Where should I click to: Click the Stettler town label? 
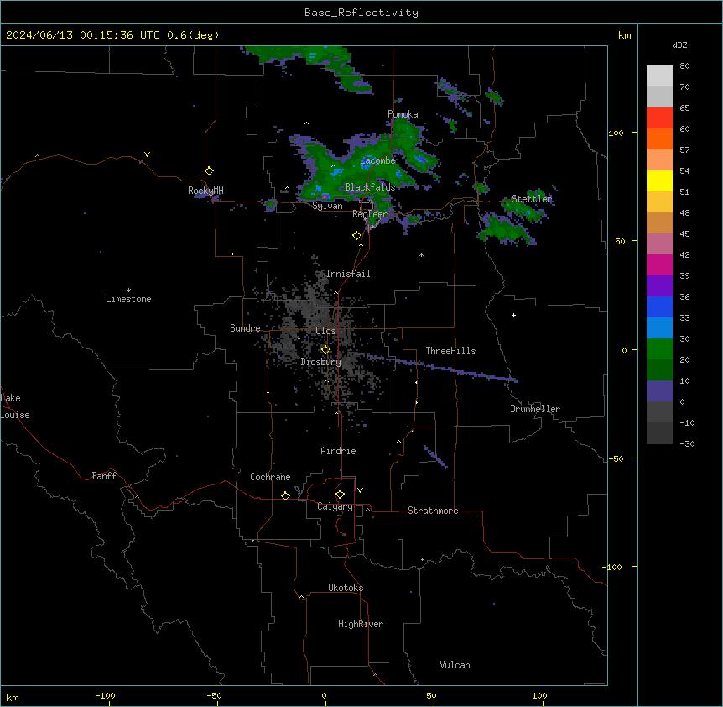tap(532, 199)
